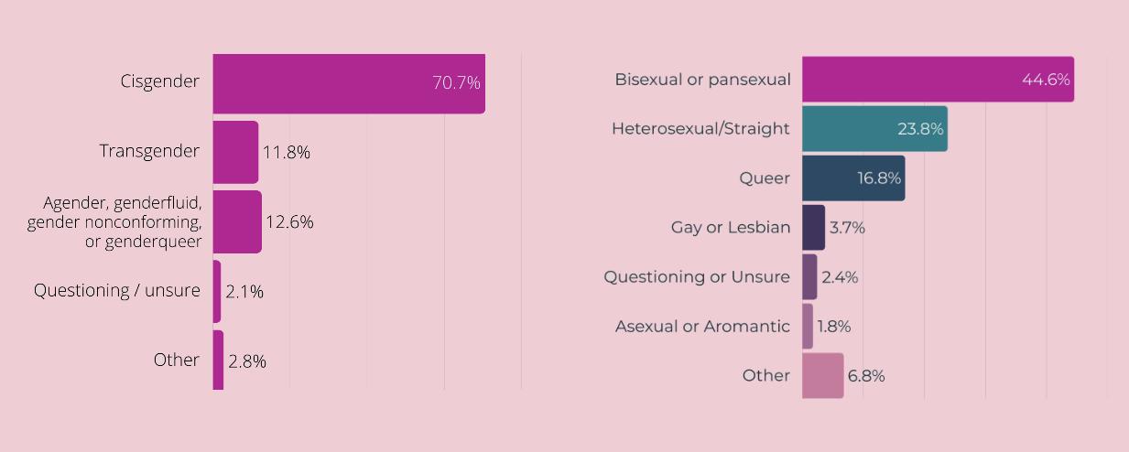Select the Gay or Lesbian 3.7% bar
Image resolution: width=1129 pixels, height=452 pixels.
813,228
